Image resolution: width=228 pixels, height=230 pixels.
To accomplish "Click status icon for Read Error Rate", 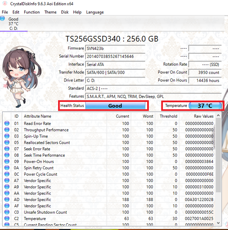I will tap(7, 124).
